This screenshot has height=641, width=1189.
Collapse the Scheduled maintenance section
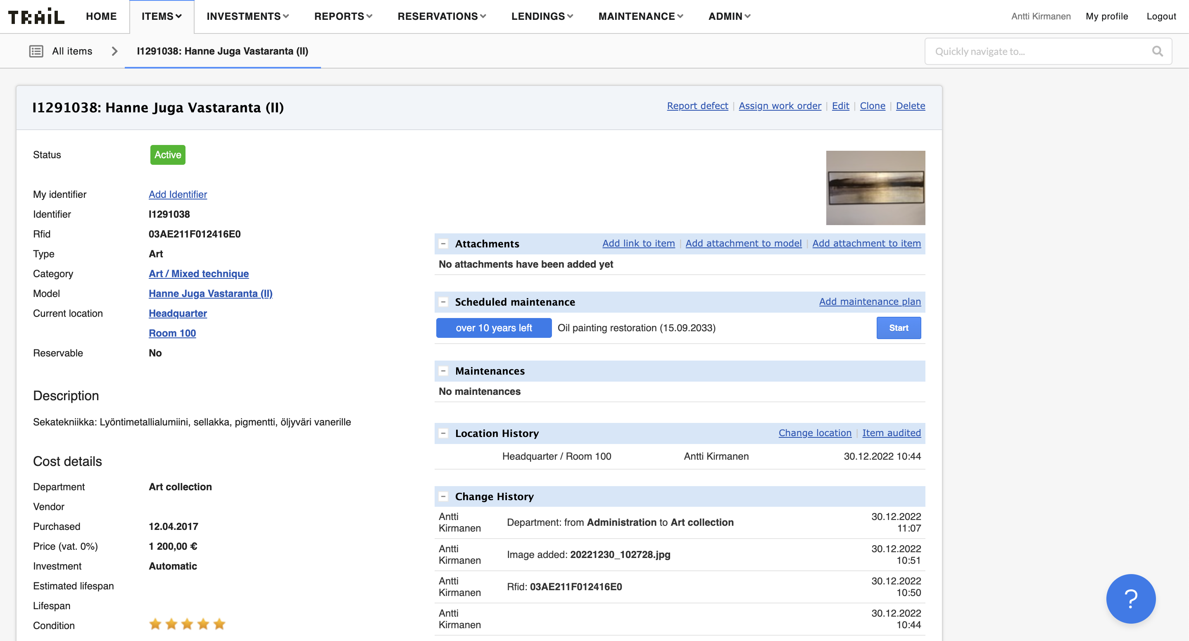point(443,302)
